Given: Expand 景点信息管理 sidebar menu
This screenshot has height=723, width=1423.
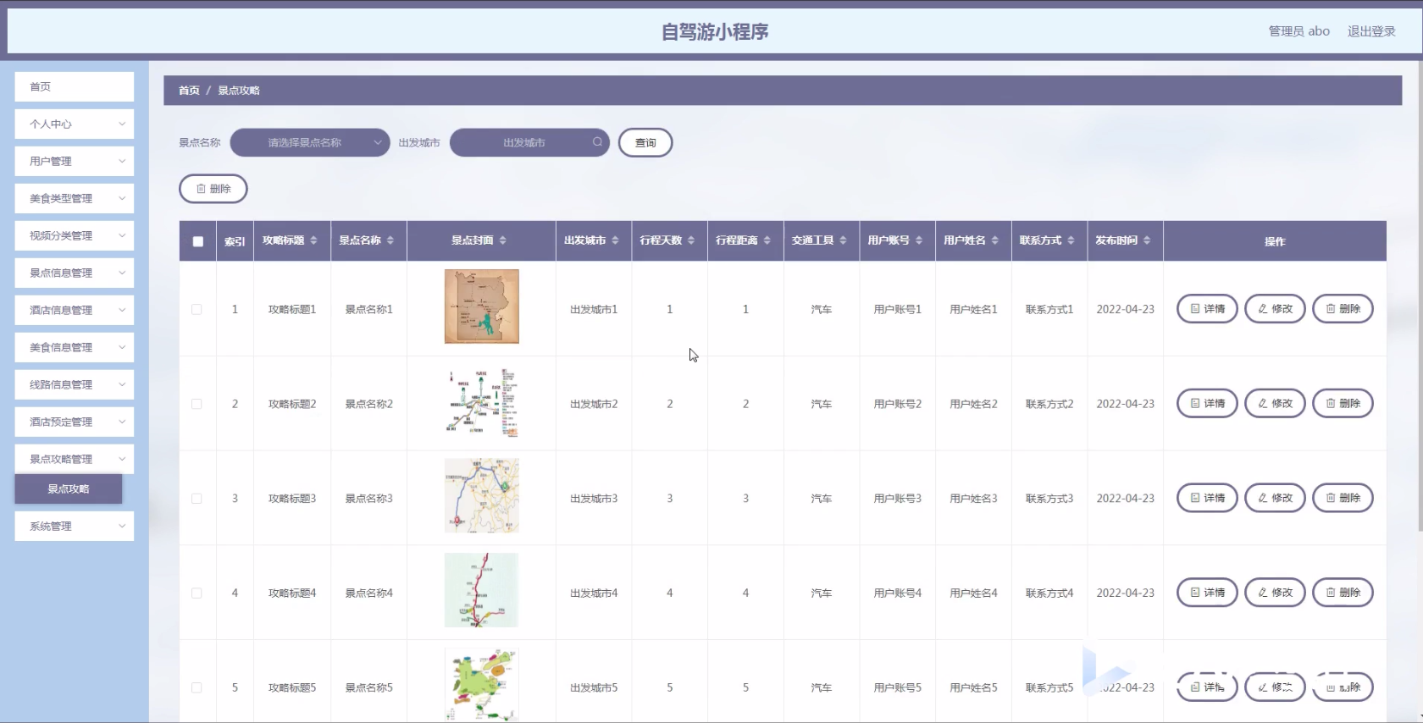Looking at the screenshot, I should [x=75, y=273].
